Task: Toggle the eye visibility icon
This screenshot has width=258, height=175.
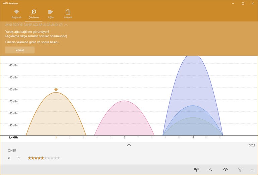Action: pyautogui.click(x=225, y=169)
